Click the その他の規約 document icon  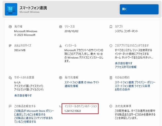111,78
